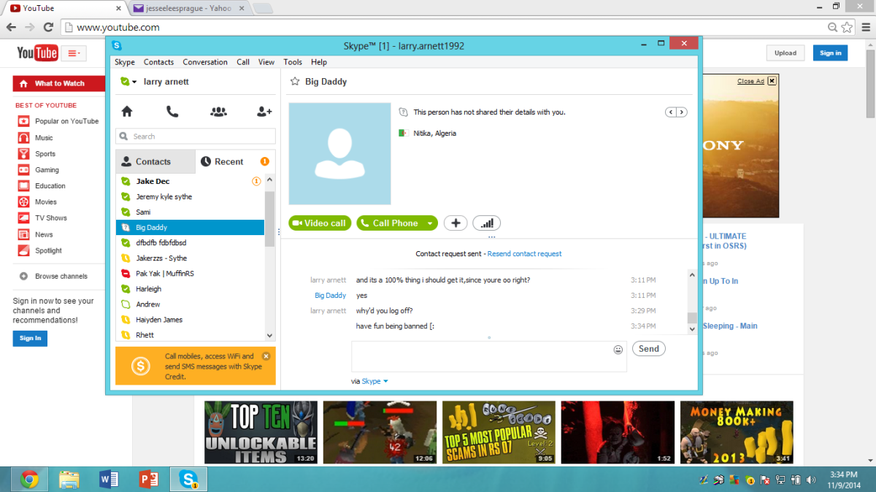Switch to the jesseeleesprague Yahoo tab

click(x=188, y=8)
